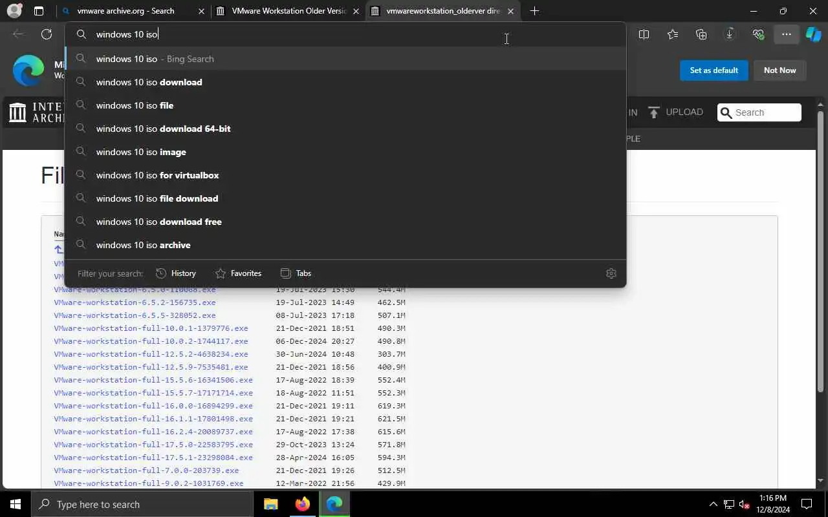Open the tab actions menu icon
The height and width of the screenshot is (517, 828).
pos(39,11)
